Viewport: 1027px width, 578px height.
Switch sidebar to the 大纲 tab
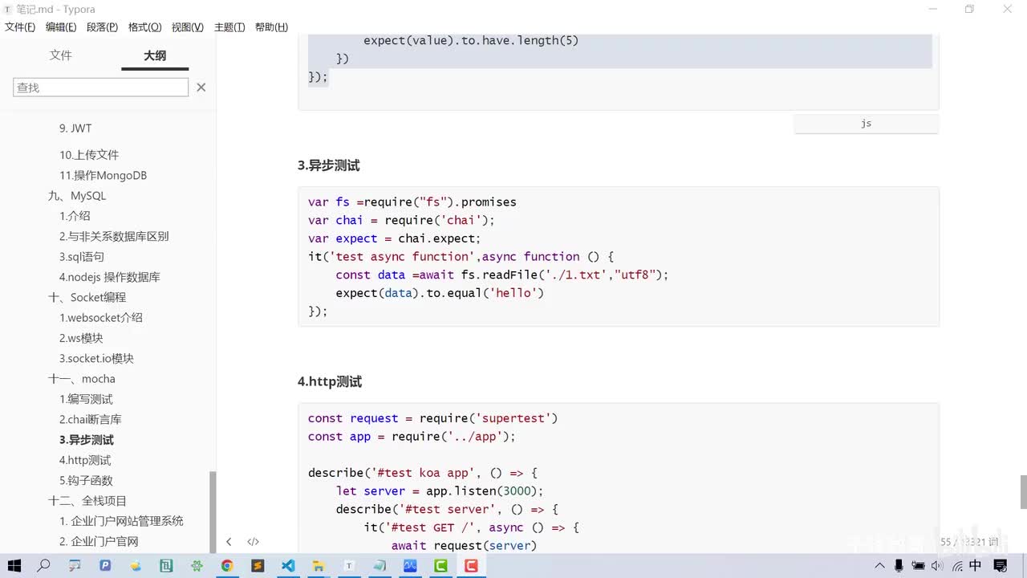tap(155, 55)
